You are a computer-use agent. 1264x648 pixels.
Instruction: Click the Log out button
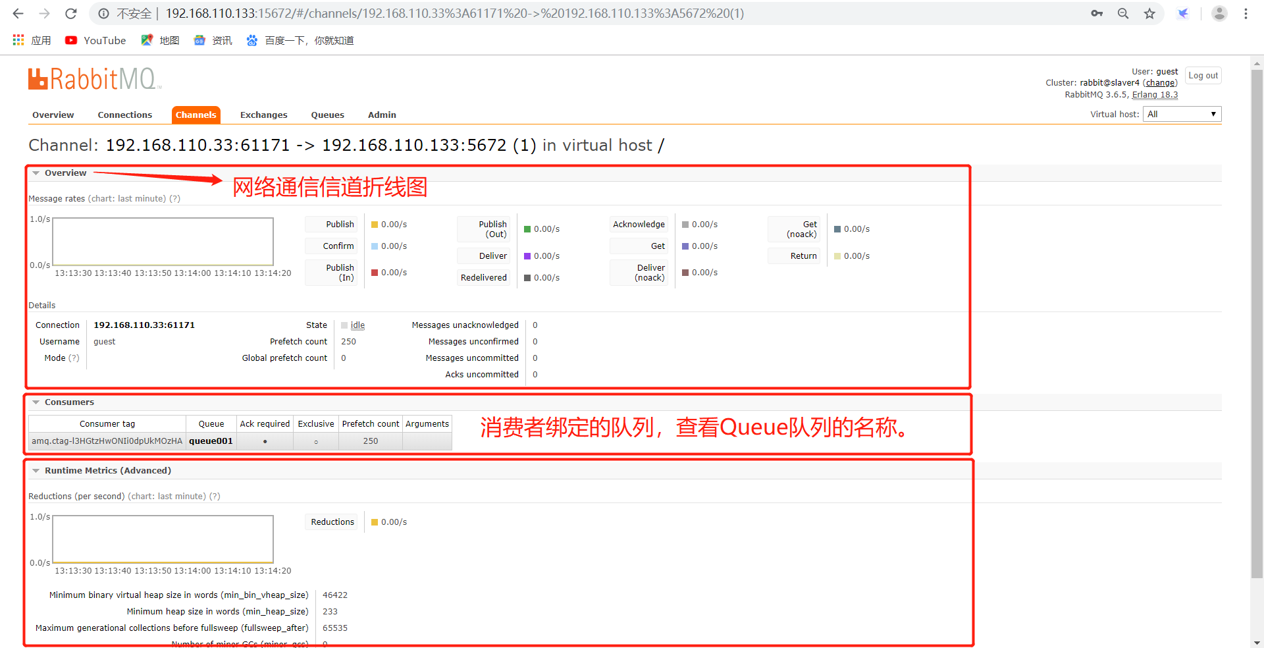click(x=1203, y=76)
